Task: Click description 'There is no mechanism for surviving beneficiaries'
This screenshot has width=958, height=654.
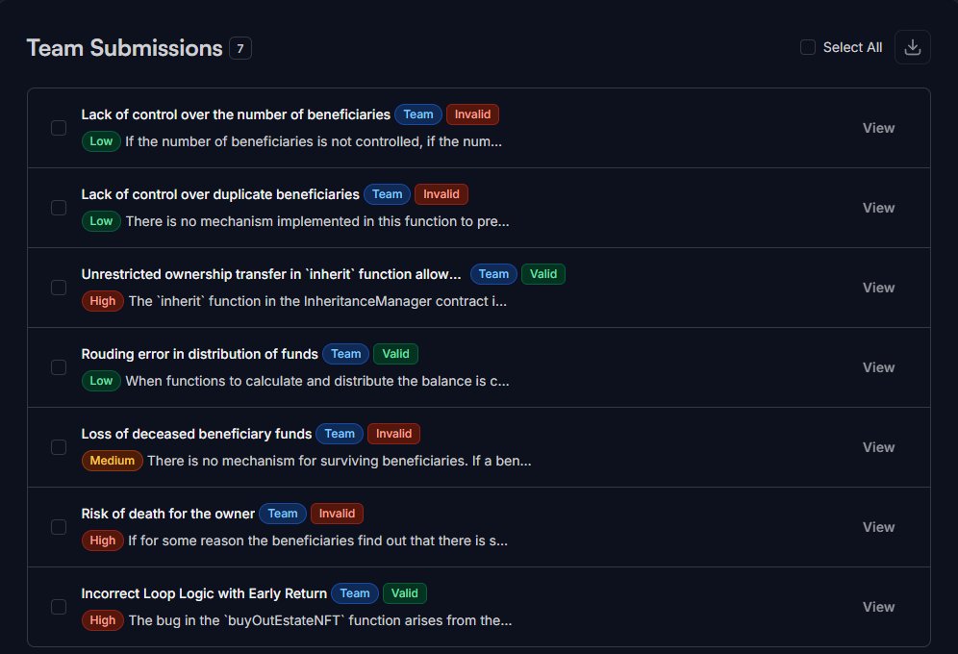Action: click(340, 461)
